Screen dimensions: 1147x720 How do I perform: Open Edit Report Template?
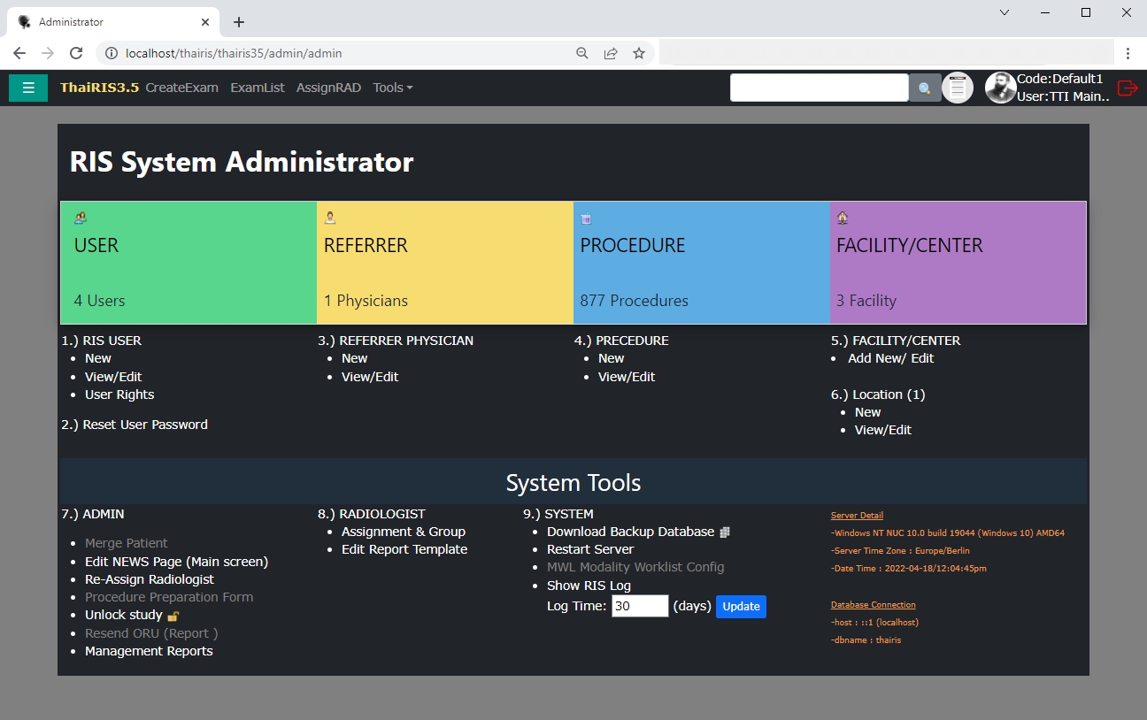[404, 549]
